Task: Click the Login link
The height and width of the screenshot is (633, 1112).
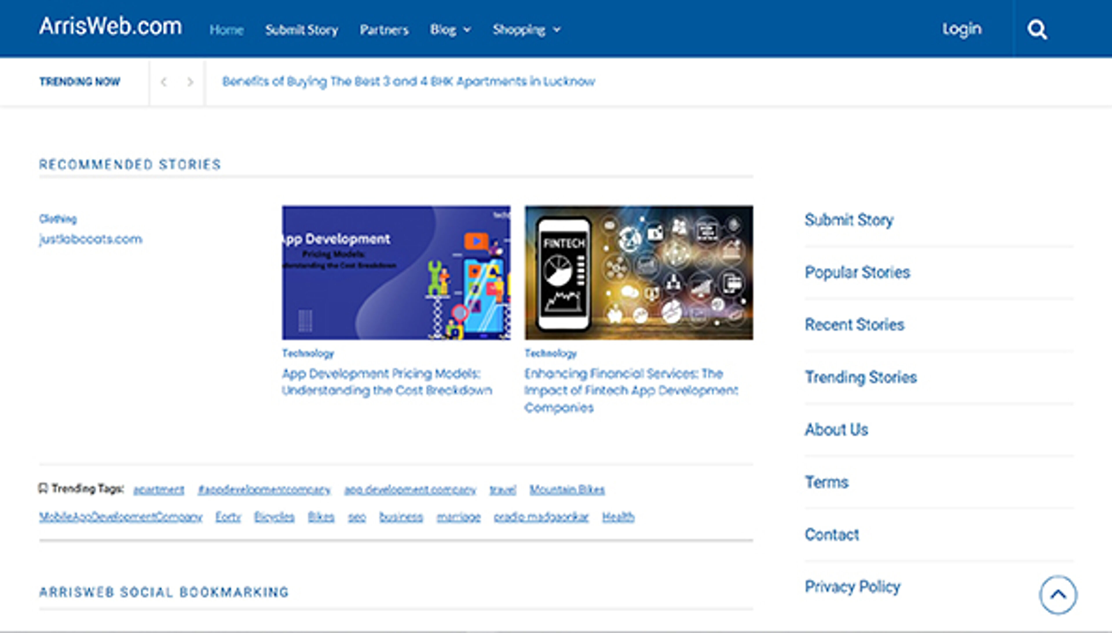Action: point(962,29)
